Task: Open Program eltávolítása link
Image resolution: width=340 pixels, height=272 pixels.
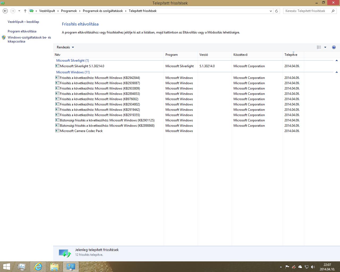Action: 22,31
